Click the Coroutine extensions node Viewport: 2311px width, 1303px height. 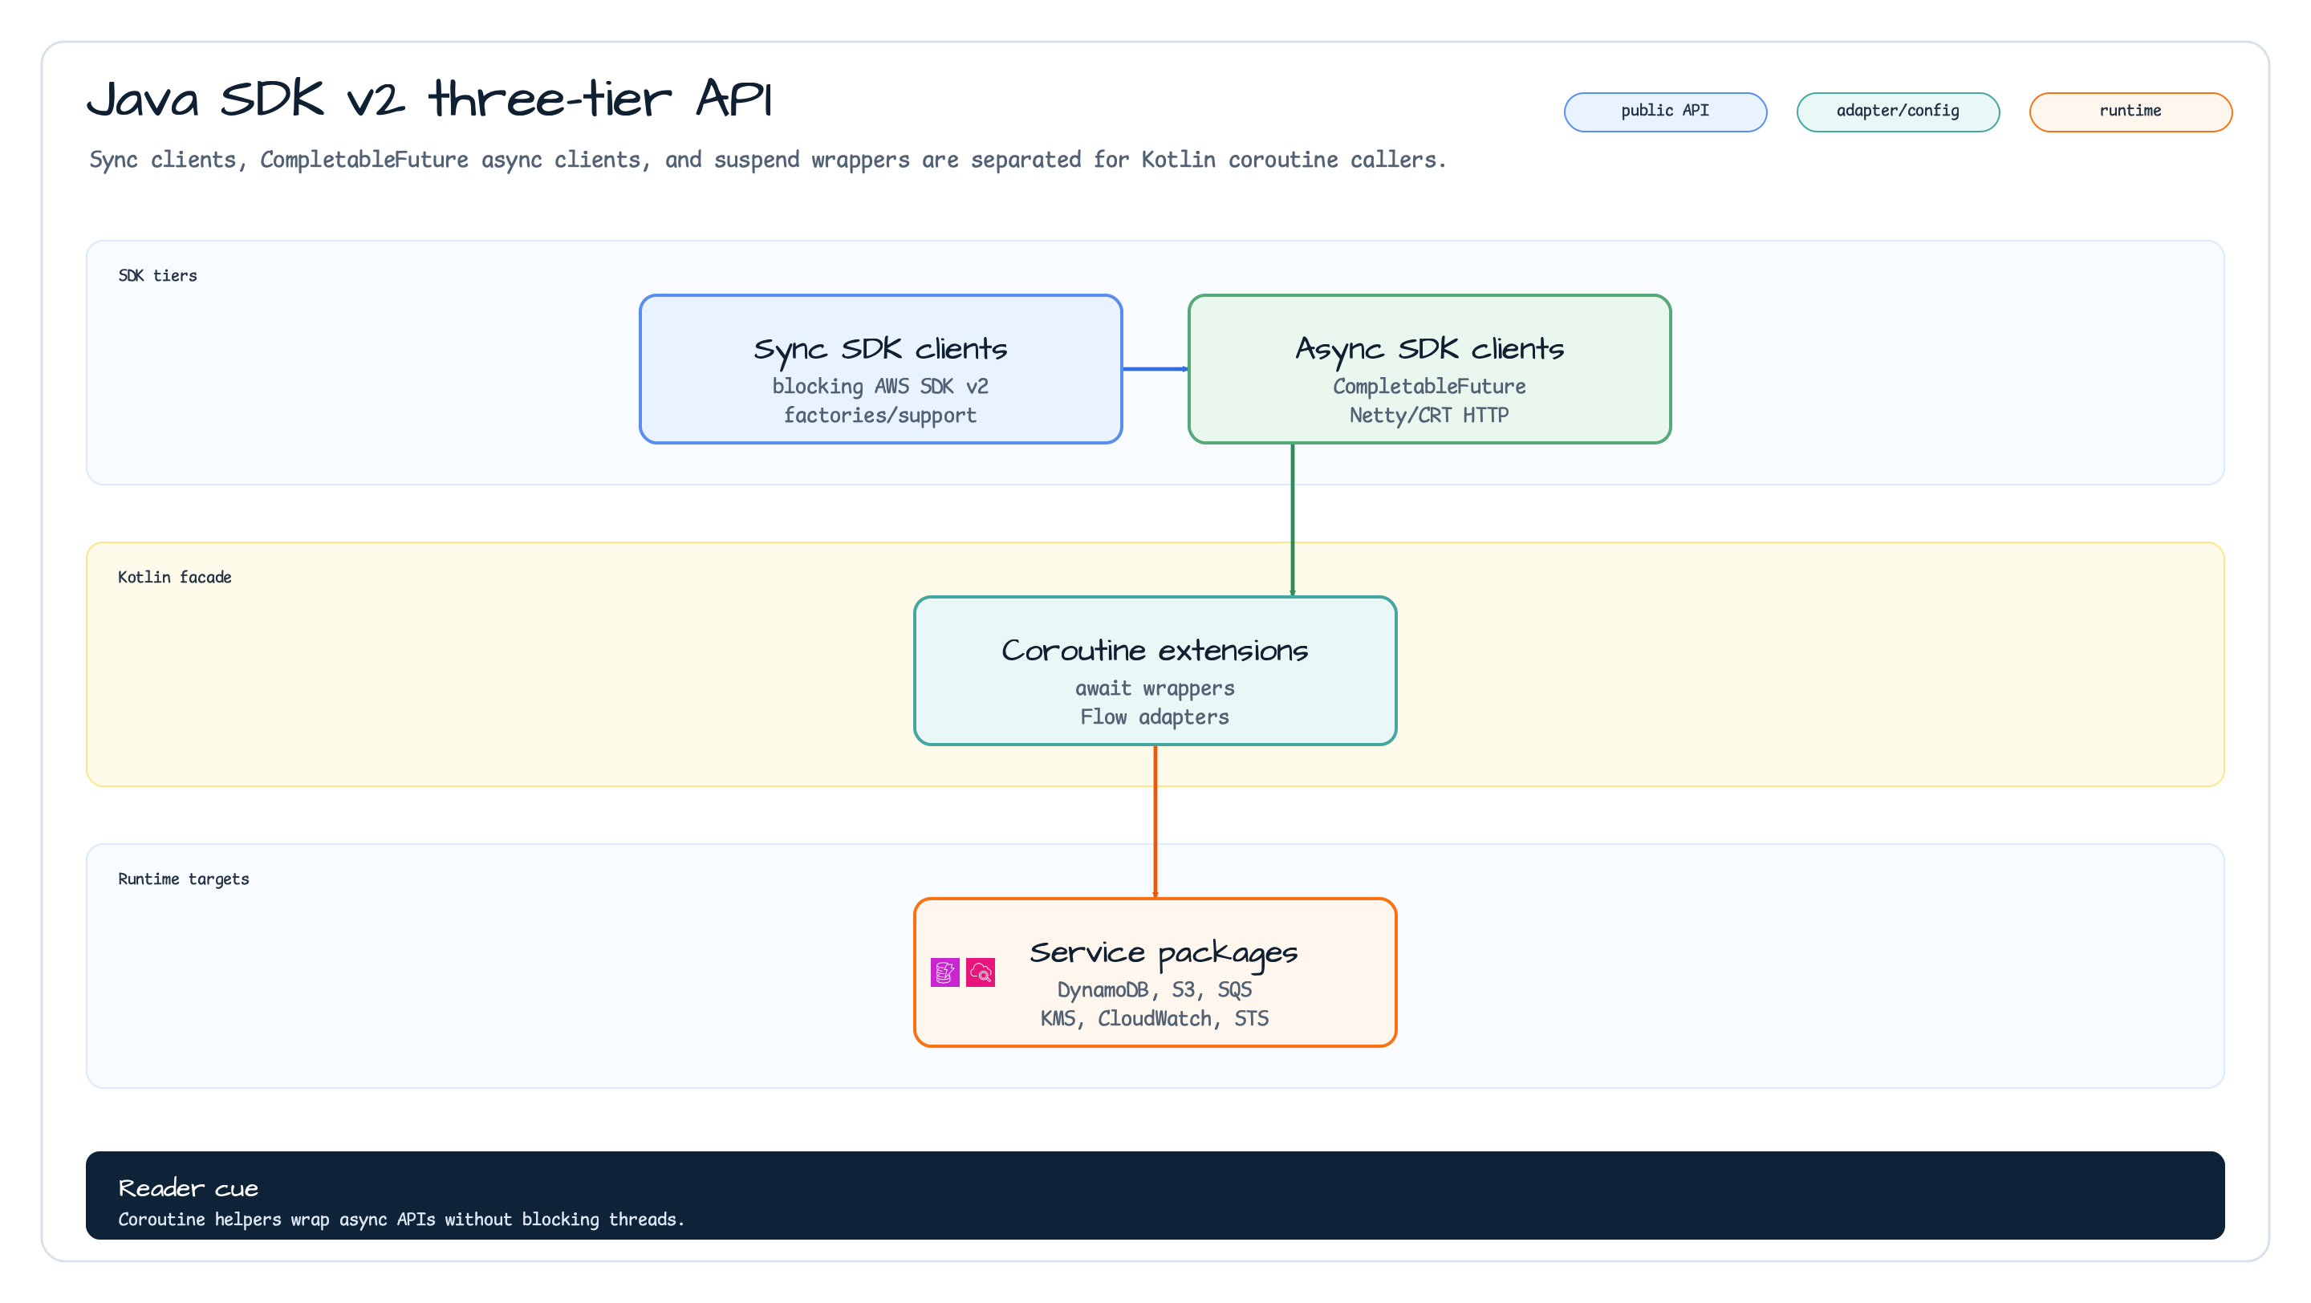coord(1155,671)
